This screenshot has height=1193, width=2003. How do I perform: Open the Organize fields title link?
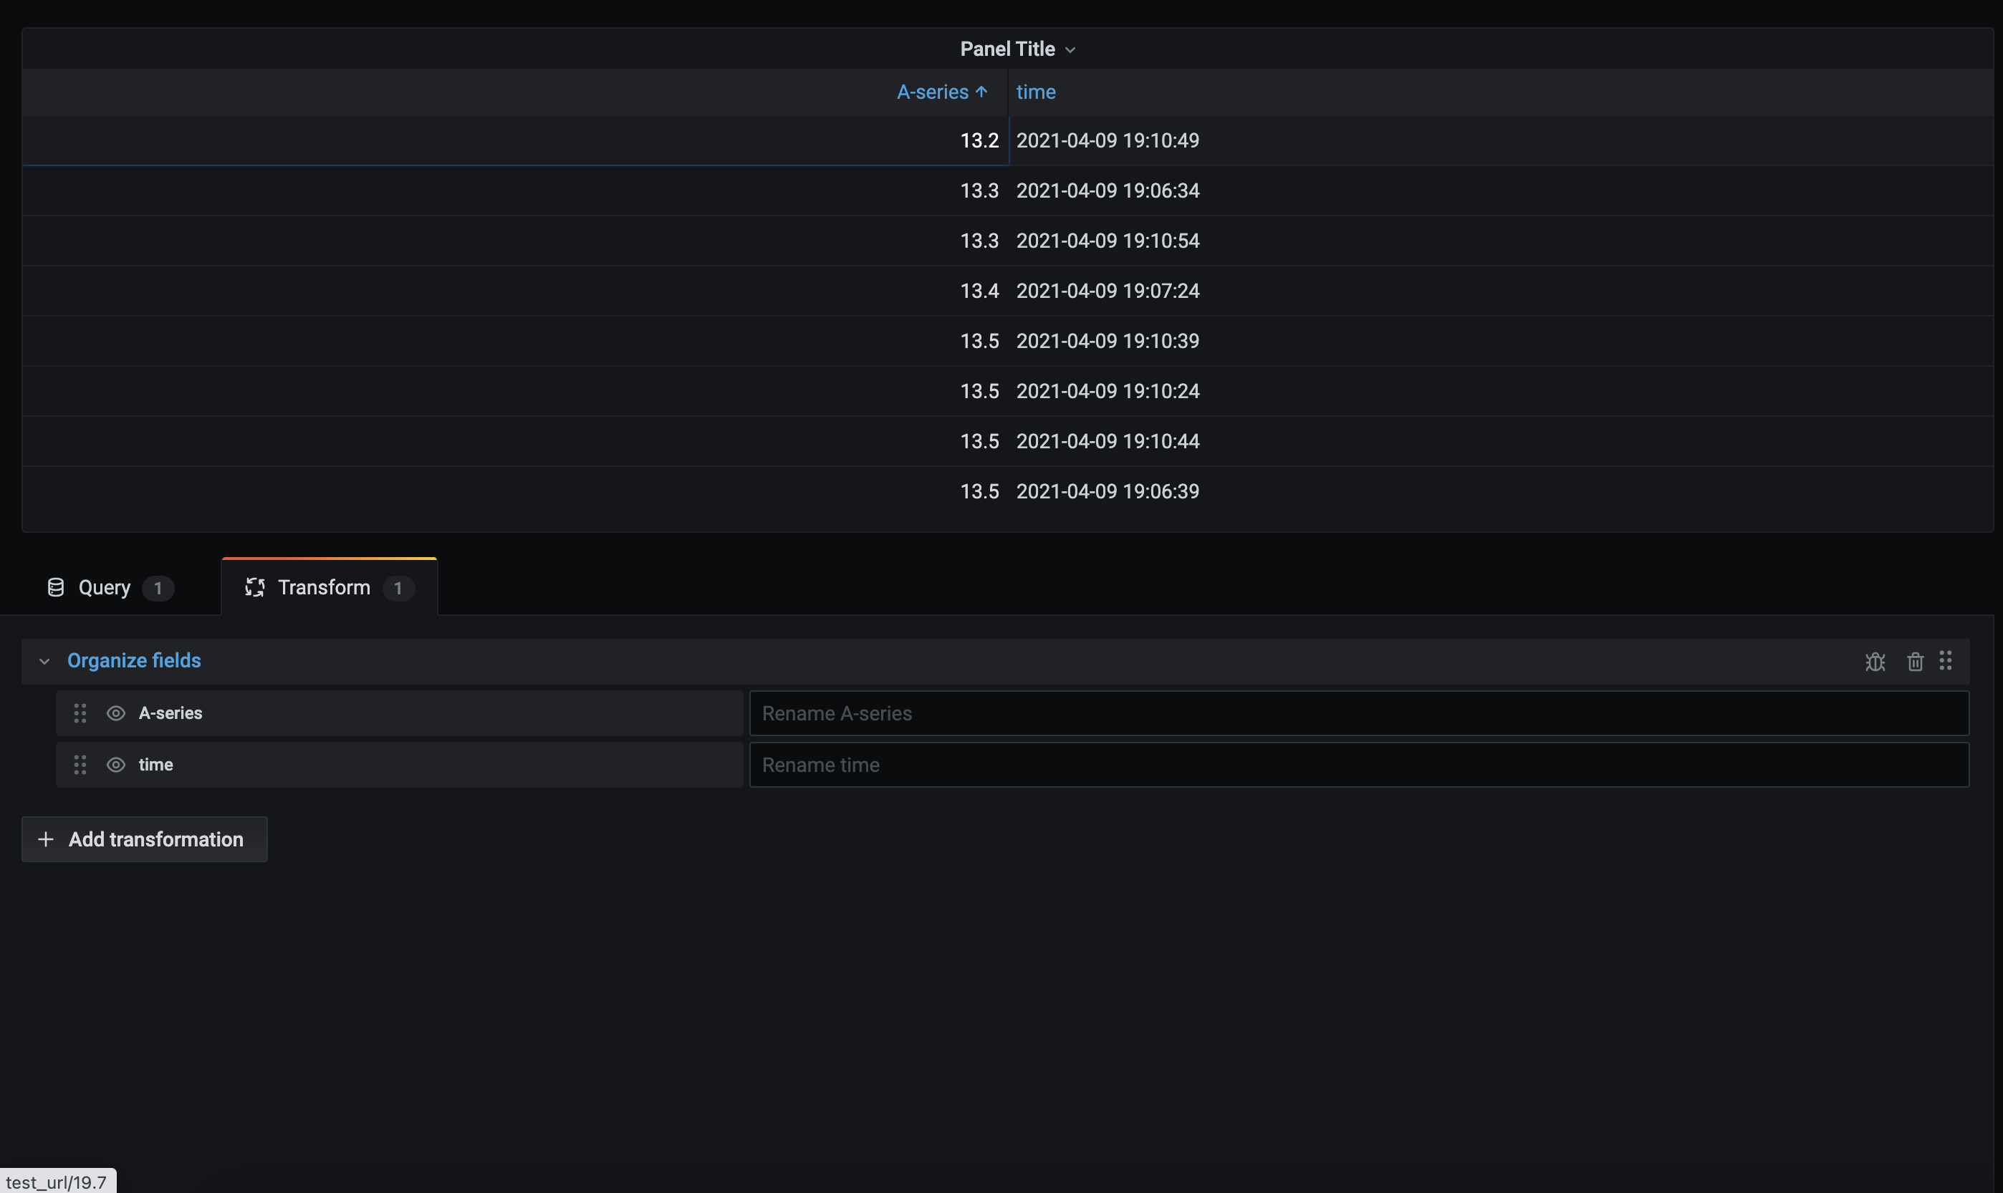click(x=134, y=661)
